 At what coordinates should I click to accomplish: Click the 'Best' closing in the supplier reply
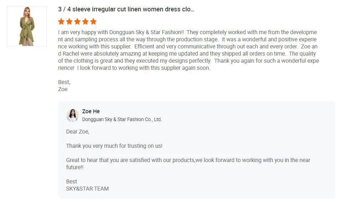(x=72, y=182)
